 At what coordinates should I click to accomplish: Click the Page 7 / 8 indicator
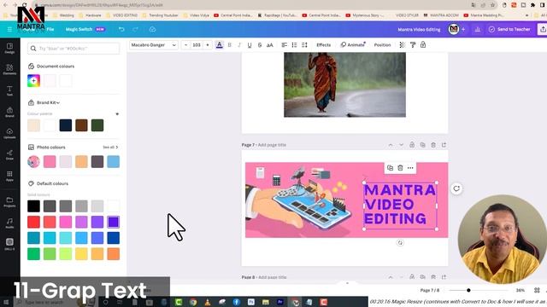tap(429, 290)
